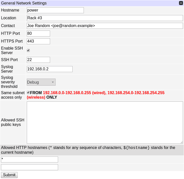Click the Allowed SSH public keys textarea
This screenshot has height=179, width=184.
point(105,122)
